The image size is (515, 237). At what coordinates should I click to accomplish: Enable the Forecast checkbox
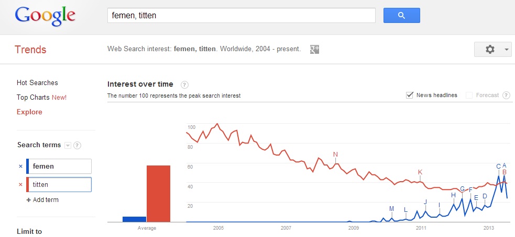click(469, 95)
